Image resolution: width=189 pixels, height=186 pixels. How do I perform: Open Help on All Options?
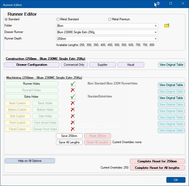point(30,161)
